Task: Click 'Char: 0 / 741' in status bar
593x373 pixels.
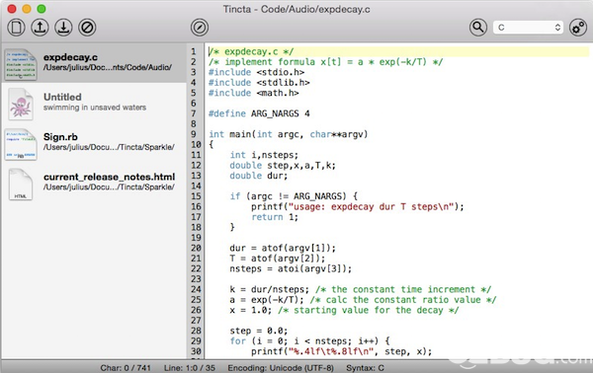Action: [x=126, y=368]
